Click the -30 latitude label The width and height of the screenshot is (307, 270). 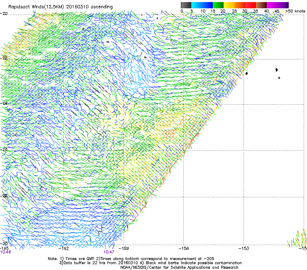(4, 243)
